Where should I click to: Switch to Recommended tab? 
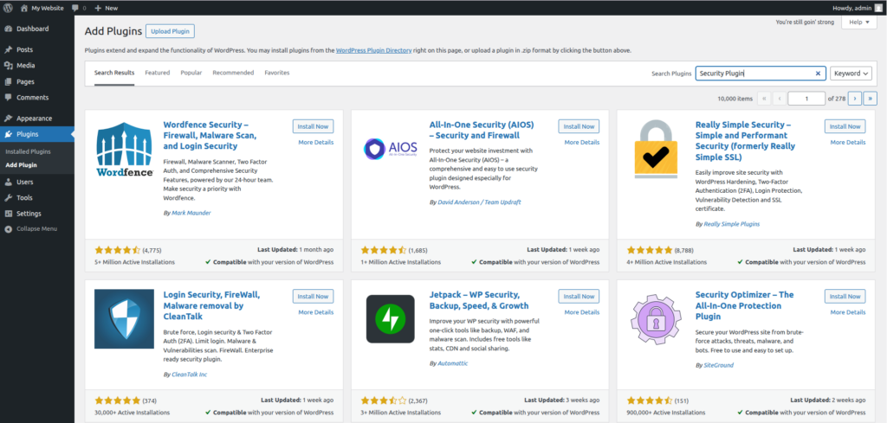pyautogui.click(x=233, y=73)
